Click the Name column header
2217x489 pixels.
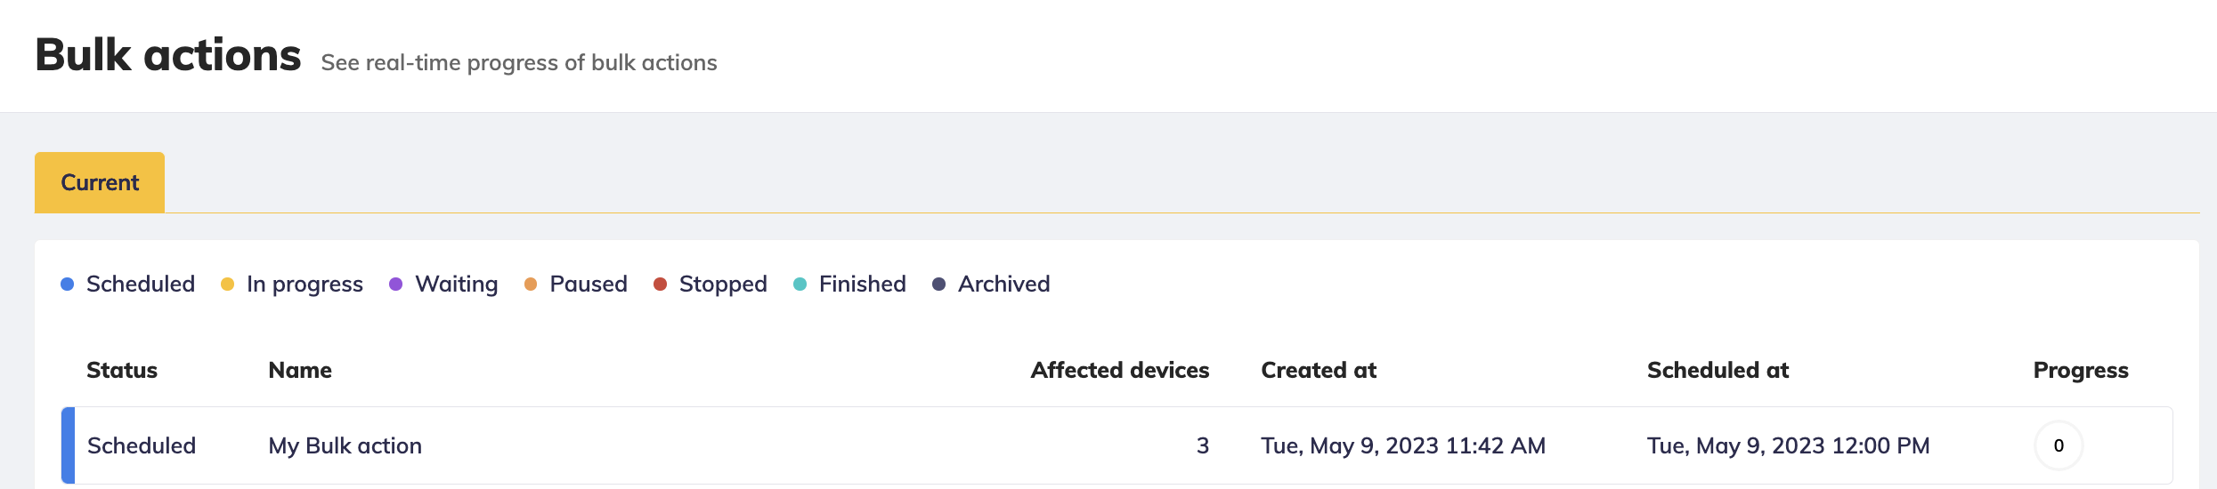300,371
